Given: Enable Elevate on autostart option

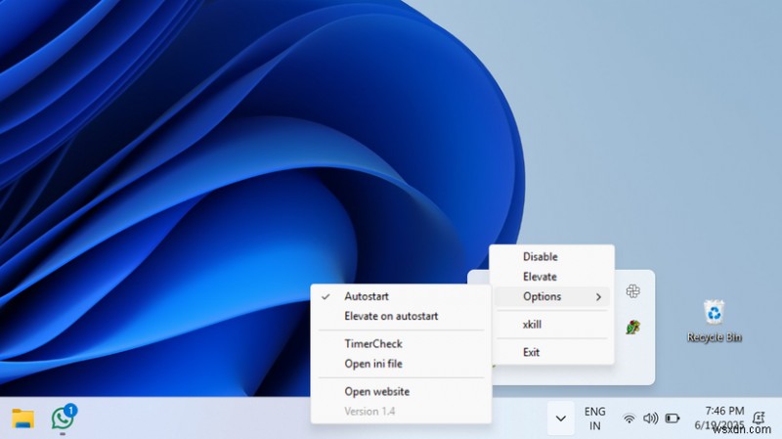Looking at the screenshot, I should (401, 316).
